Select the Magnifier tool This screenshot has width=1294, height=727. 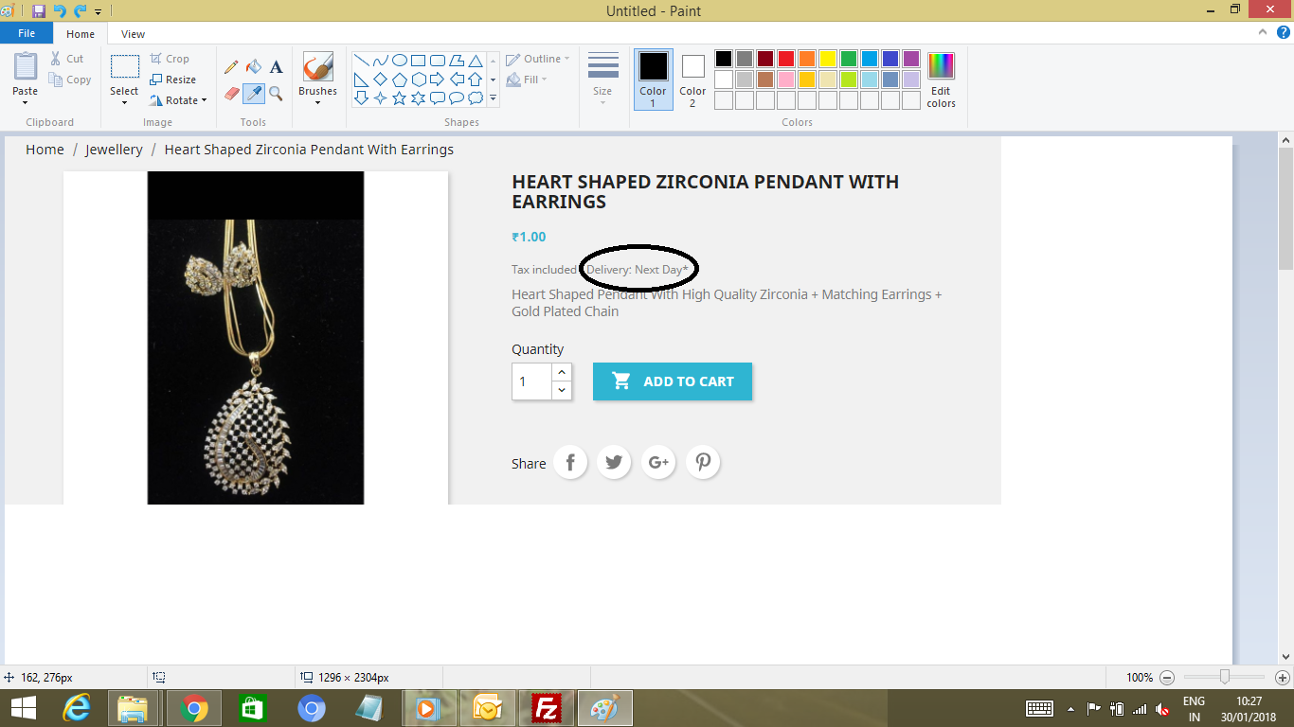[276, 94]
